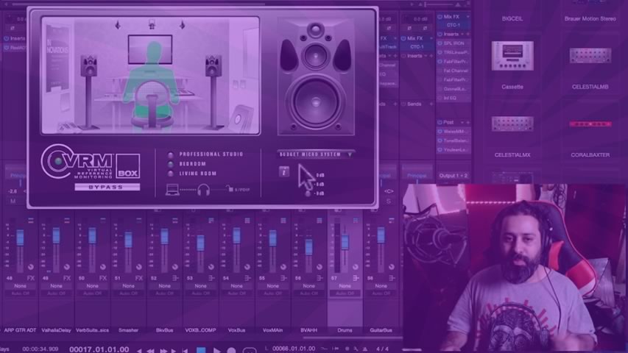Click the BYPASS button in VRM Box
The width and height of the screenshot is (628, 353).
(107, 187)
